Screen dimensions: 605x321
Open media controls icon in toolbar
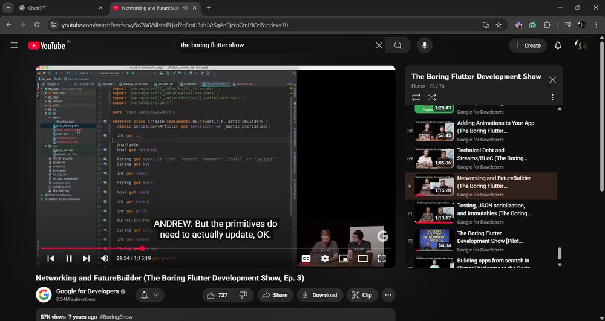567,25
